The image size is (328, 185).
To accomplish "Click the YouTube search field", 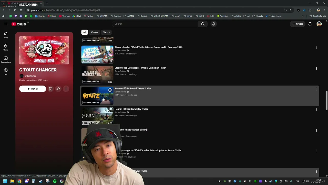I will coord(155,24).
